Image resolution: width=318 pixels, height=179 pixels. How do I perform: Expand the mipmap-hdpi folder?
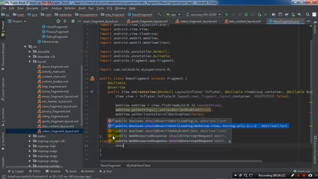(30, 146)
